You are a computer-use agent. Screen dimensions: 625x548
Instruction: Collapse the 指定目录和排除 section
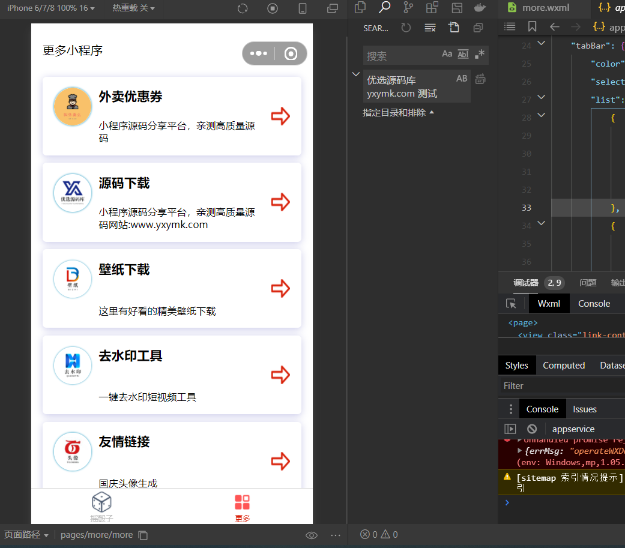pos(398,113)
